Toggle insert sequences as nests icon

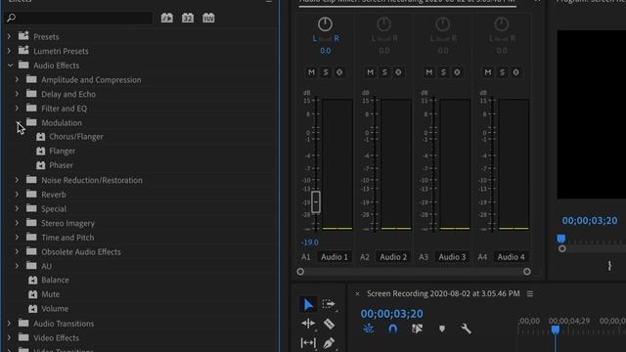point(368,329)
